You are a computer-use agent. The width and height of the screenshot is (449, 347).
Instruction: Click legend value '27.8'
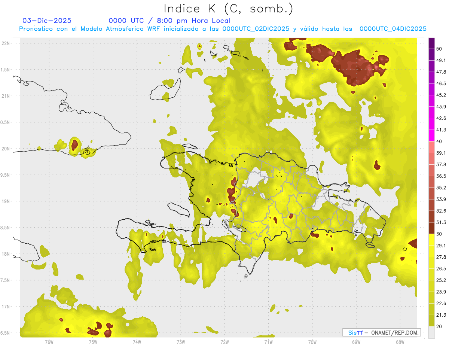tap(441, 257)
